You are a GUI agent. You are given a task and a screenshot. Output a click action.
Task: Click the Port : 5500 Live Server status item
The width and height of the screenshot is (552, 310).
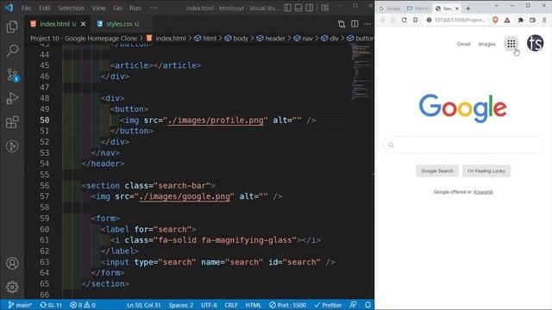click(287, 305)
